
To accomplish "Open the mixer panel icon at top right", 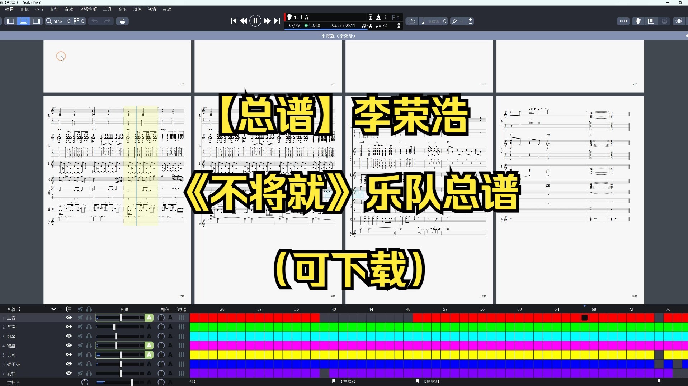I will (x=623, y=21).
